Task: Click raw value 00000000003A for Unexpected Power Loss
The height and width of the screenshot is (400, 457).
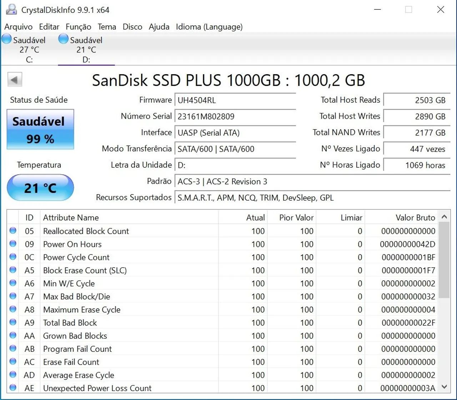Action: tap(408, 388)
